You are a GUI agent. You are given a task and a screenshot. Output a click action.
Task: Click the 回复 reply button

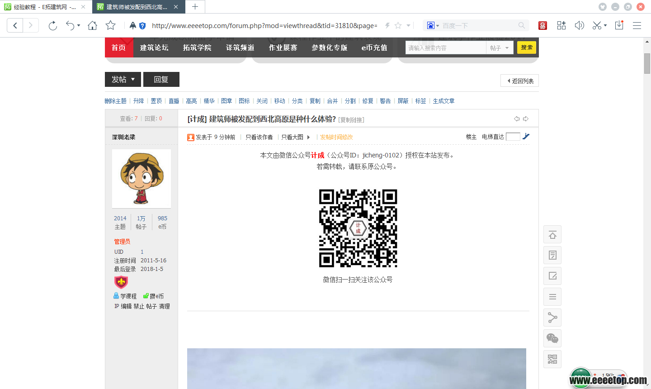tap(161, 79)
